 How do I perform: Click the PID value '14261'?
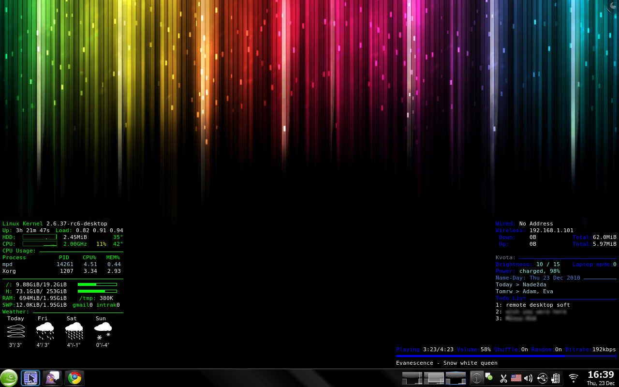65,264
